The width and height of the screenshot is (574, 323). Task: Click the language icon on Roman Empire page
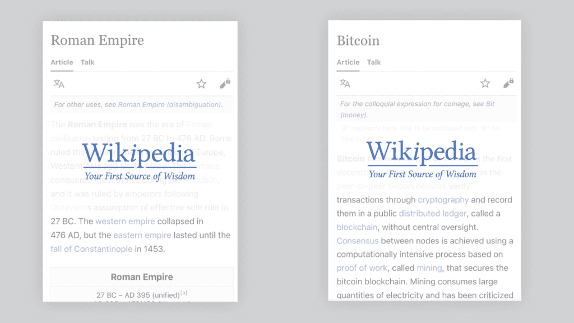pyautogui.click(x=59, y=84)
